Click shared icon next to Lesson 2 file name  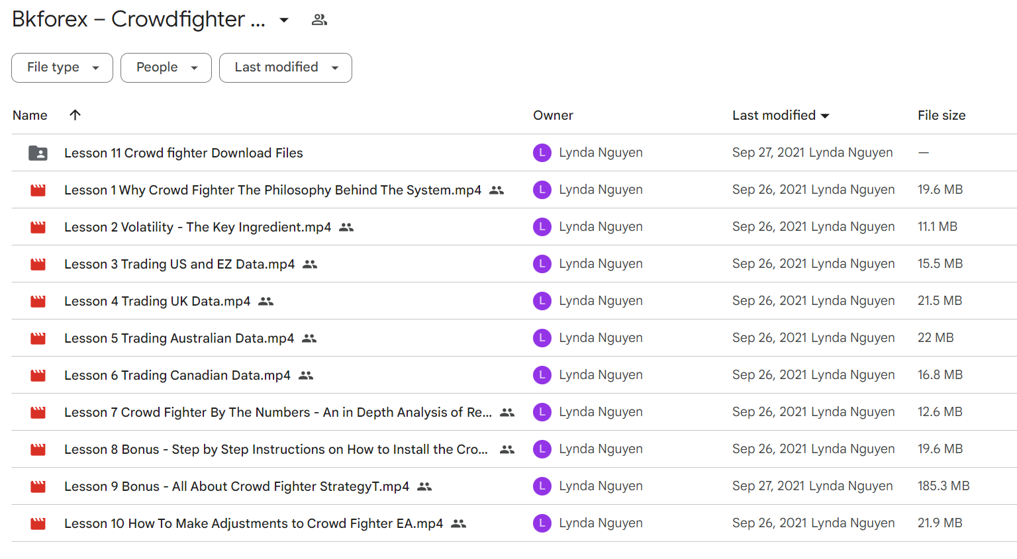[346, 227]
